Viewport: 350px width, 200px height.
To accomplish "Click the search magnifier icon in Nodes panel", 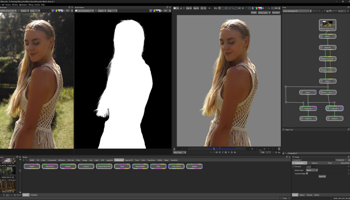I will 26,160.
